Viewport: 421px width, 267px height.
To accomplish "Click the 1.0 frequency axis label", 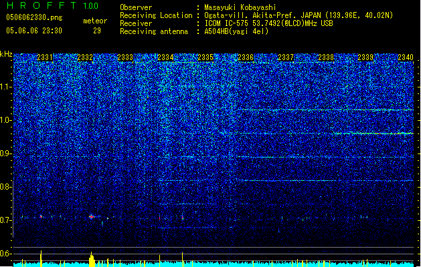I will [5, 120].
